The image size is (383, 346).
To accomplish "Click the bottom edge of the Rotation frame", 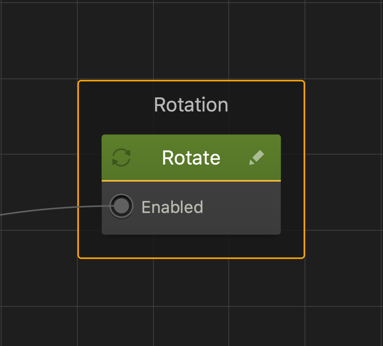I will (191, 258).
